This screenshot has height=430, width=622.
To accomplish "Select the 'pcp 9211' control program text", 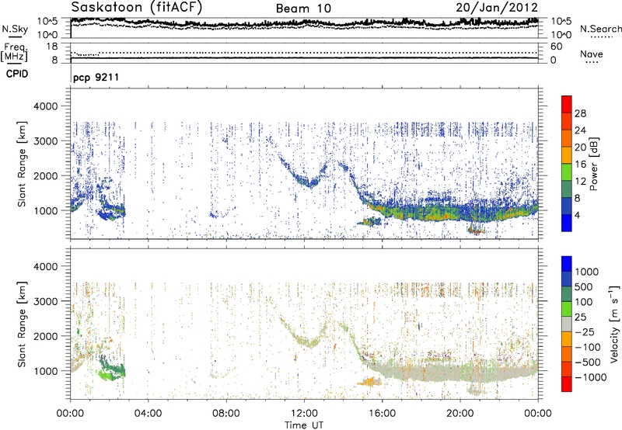I will tap(96, 77).
